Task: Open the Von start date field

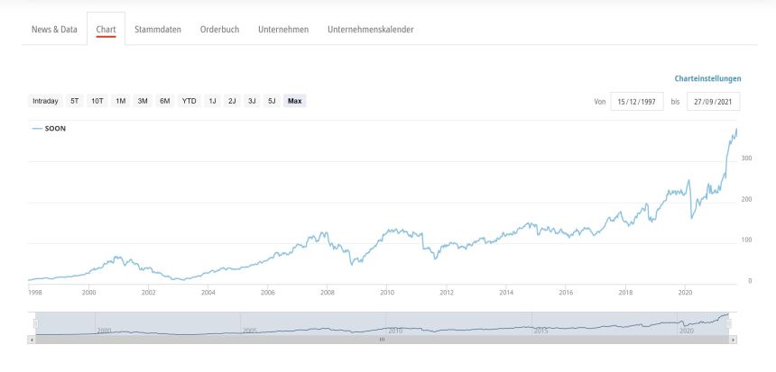Action: pos(636,102)
